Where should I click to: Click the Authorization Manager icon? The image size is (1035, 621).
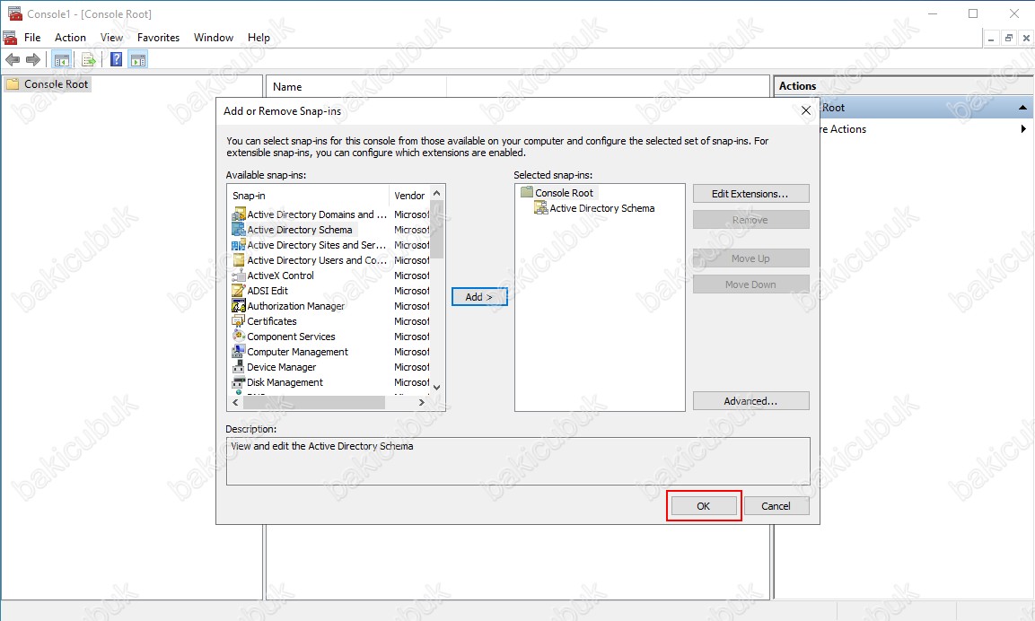pyautogui.click(x=238, y=305)
